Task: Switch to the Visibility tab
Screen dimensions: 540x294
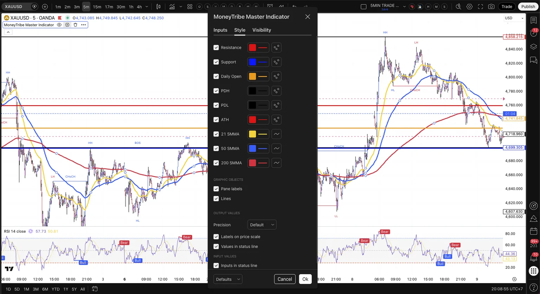Action: (262, 30)
